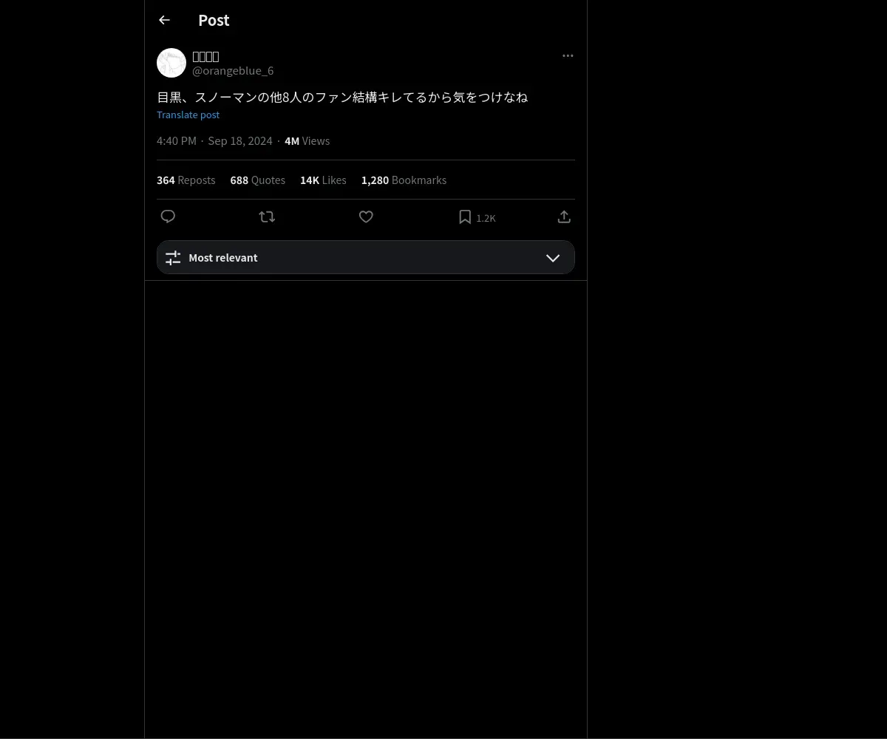This screenshot has height=739, width=887.
Task: Click the Sep 18, 2024 timestamp
Action: [x=240, y=141]
